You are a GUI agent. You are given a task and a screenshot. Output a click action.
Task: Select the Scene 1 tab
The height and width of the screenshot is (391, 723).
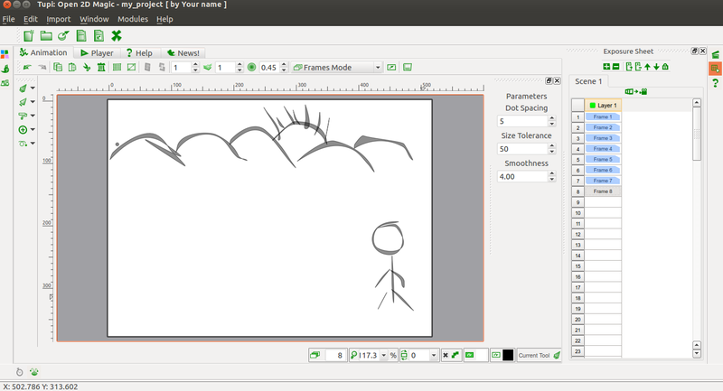(588, 81)
